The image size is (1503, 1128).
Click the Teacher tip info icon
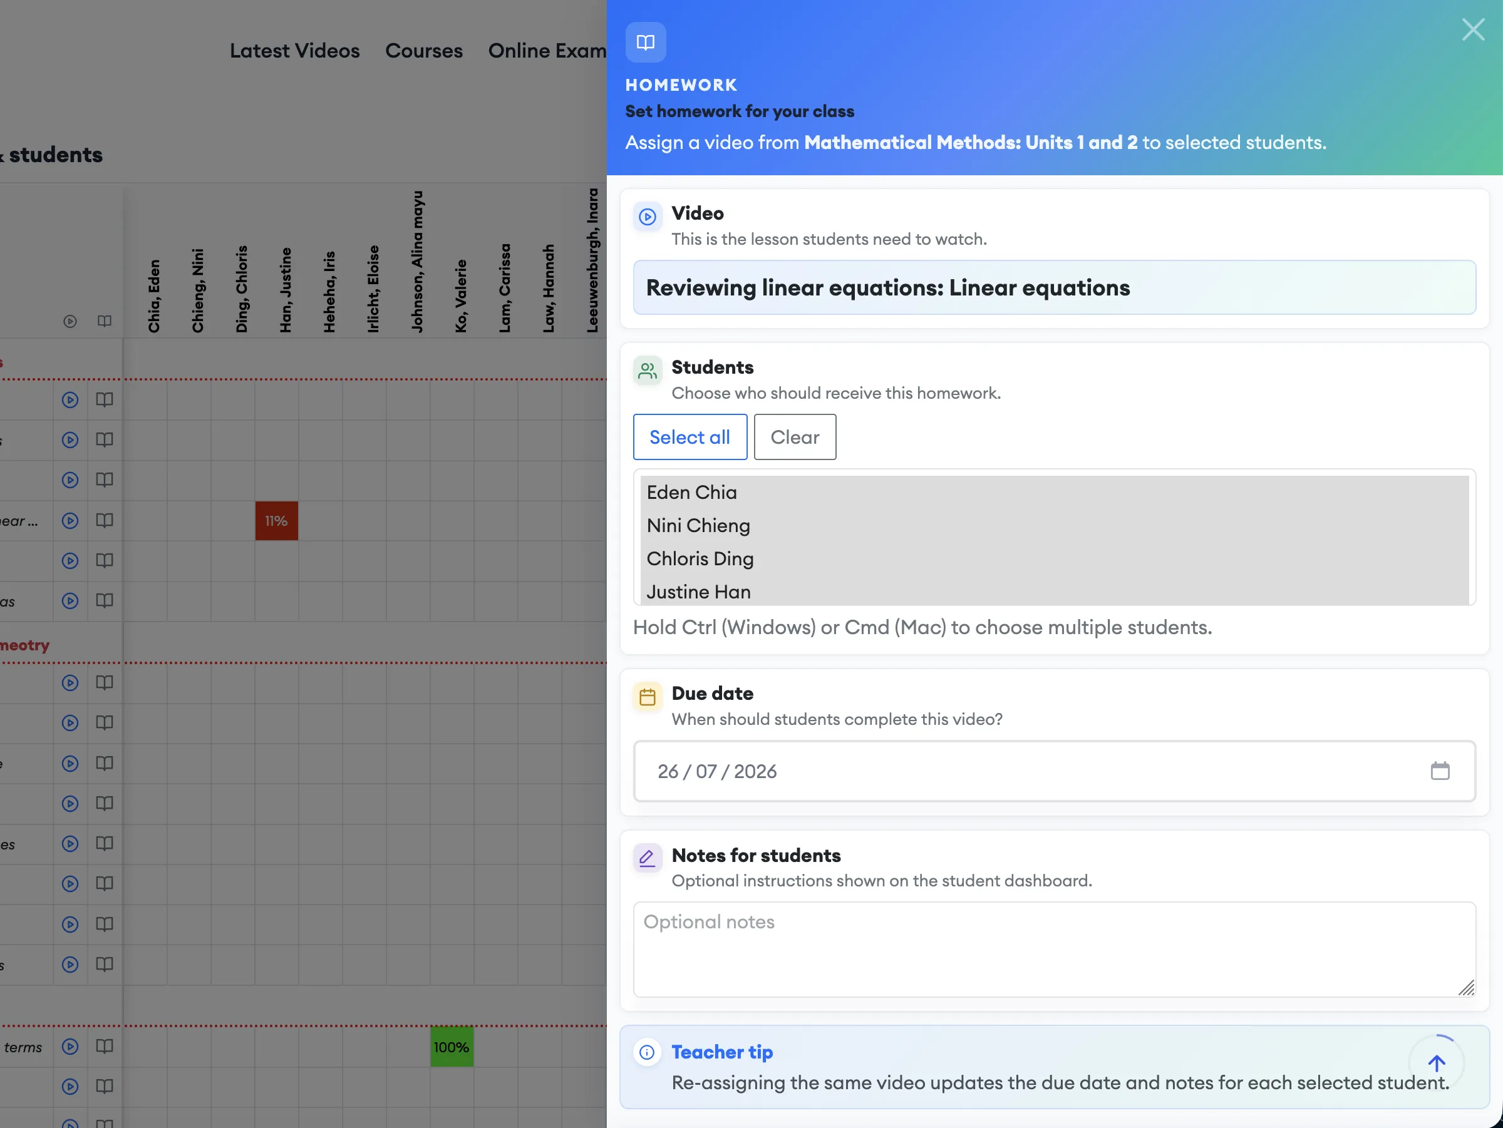point(648,1053)
